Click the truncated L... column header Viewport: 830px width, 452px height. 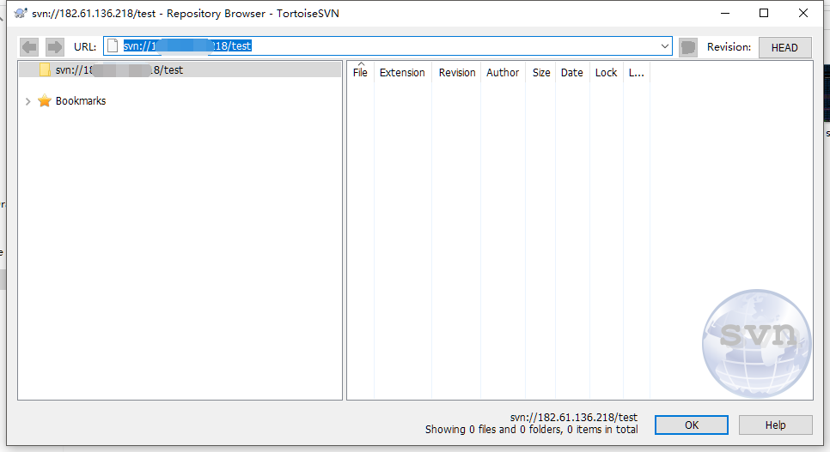(637, 72)
